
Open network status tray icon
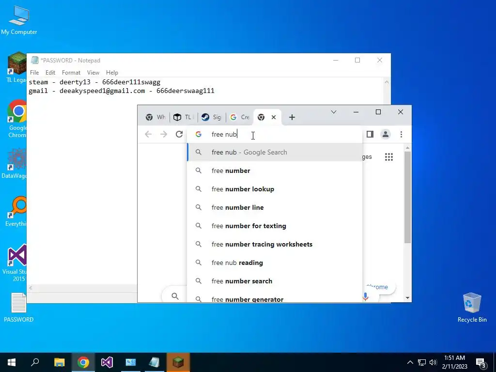[x=422, y=362]
